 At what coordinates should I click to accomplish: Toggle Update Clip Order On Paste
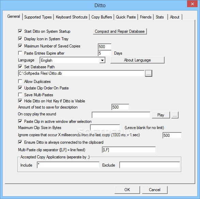click(20, 88)
